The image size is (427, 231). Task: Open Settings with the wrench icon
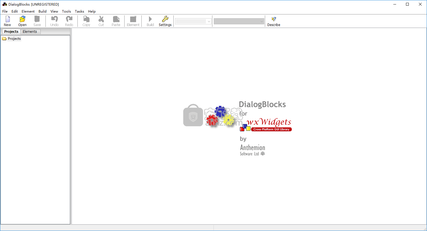pyautogui.click(x=165, y=19)
